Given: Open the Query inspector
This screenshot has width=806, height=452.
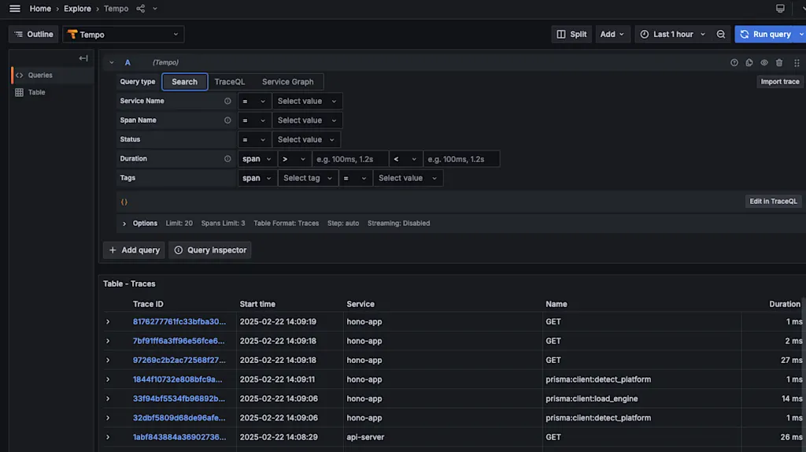Looking at the screenshot, I should click(209, 250).
